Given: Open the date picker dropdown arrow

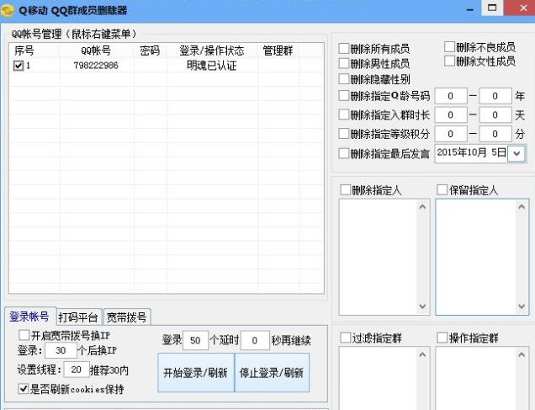Looking at the screenshot, I should (516, 153).
